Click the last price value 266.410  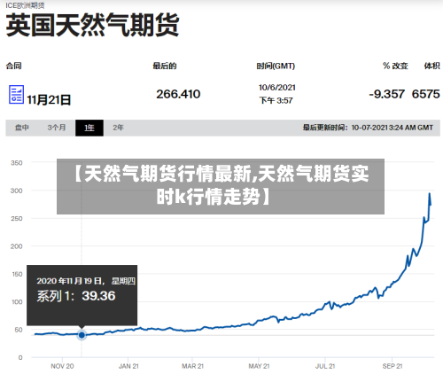coord(178,94)
